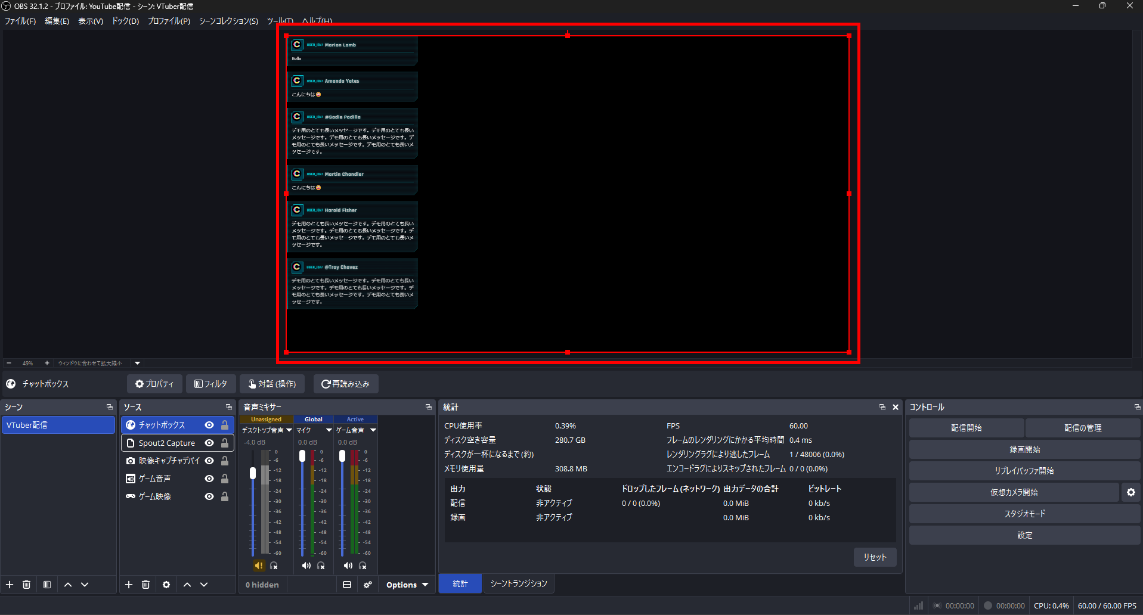Toggle monitoring headphone icon for ゲーム音声
Viewport: 1143px width, 615px height.
(363, 566)
